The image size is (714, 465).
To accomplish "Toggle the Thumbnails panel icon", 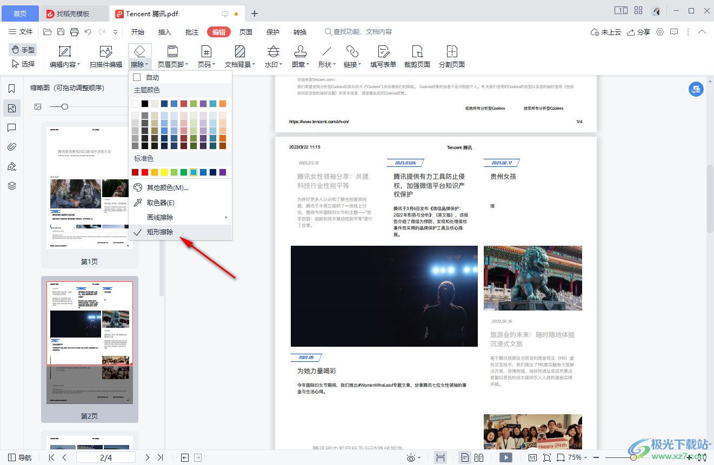I will click(x=12, y=109).
